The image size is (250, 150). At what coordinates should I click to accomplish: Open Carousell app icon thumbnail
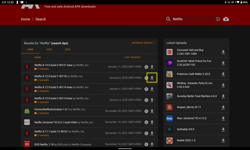[x=169, y=52]
